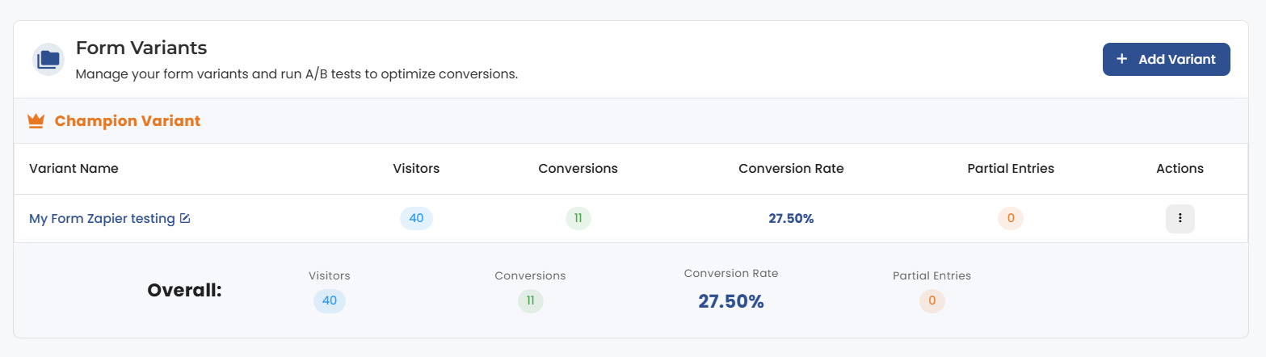The image size is (1266, 357).
Task: Click the 11 conversions badge in variant row
Action: click(578, 218)
